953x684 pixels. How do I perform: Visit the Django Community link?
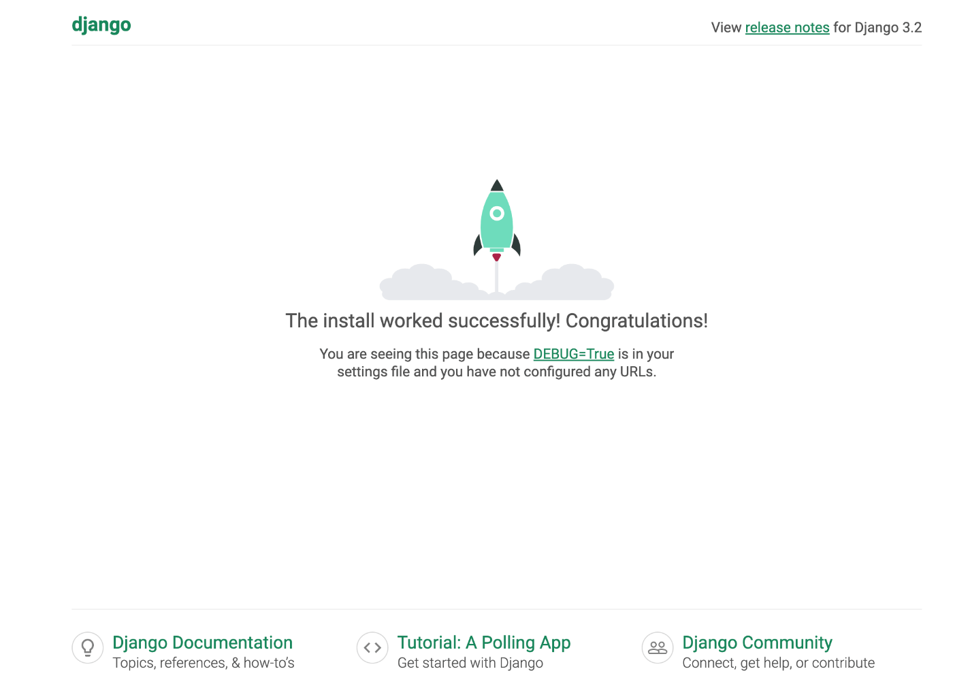coord(757,642)
